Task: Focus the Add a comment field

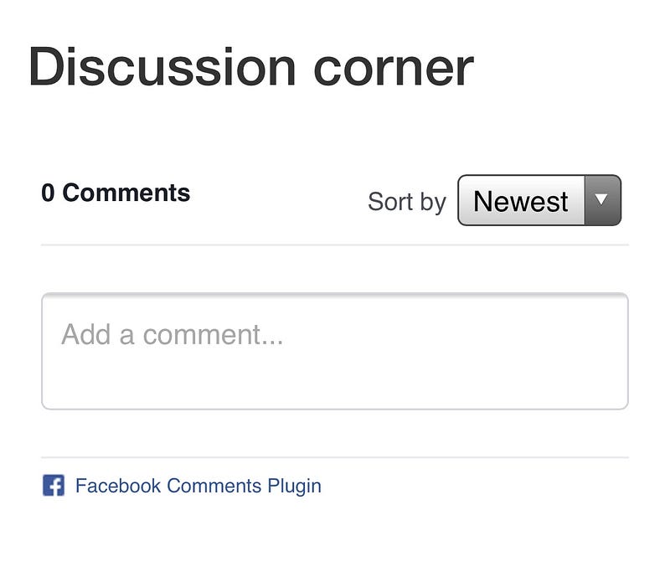Action: tap(335, 351)
